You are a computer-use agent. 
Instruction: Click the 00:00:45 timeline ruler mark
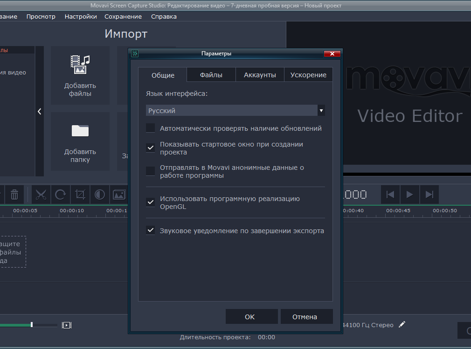[398, 210]
